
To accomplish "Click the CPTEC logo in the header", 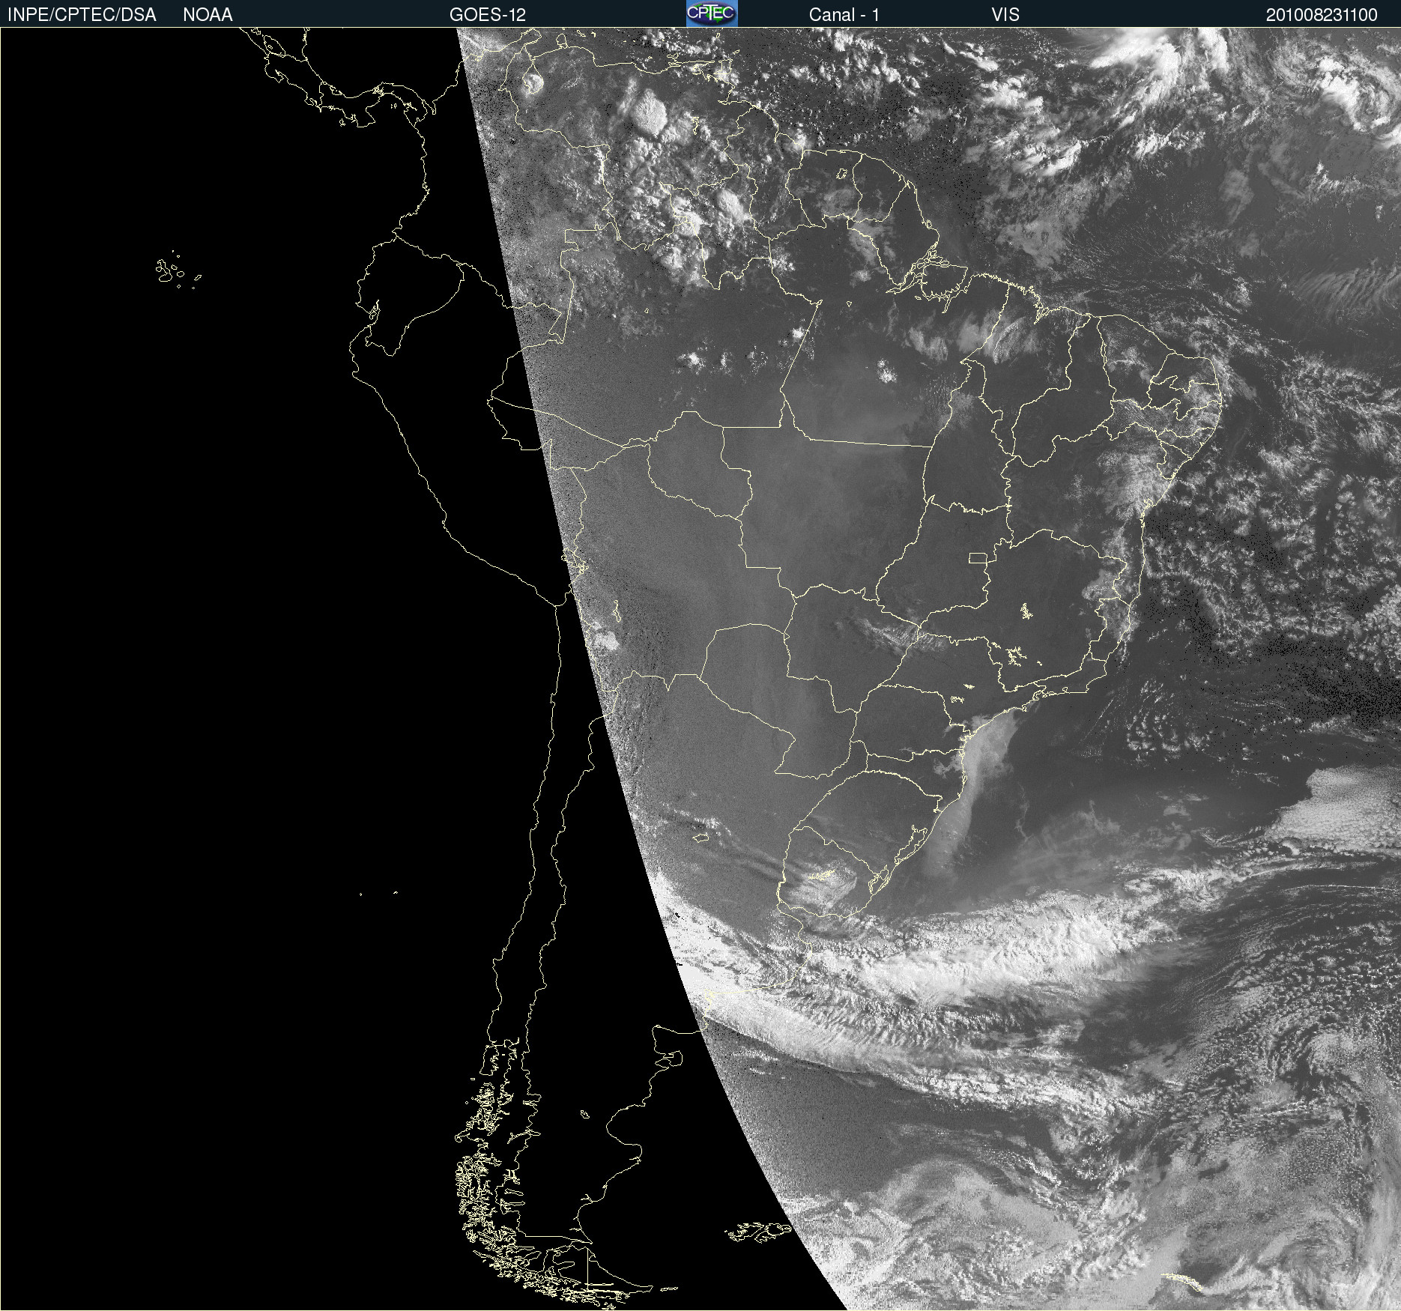I will click(x=712, y=13).
